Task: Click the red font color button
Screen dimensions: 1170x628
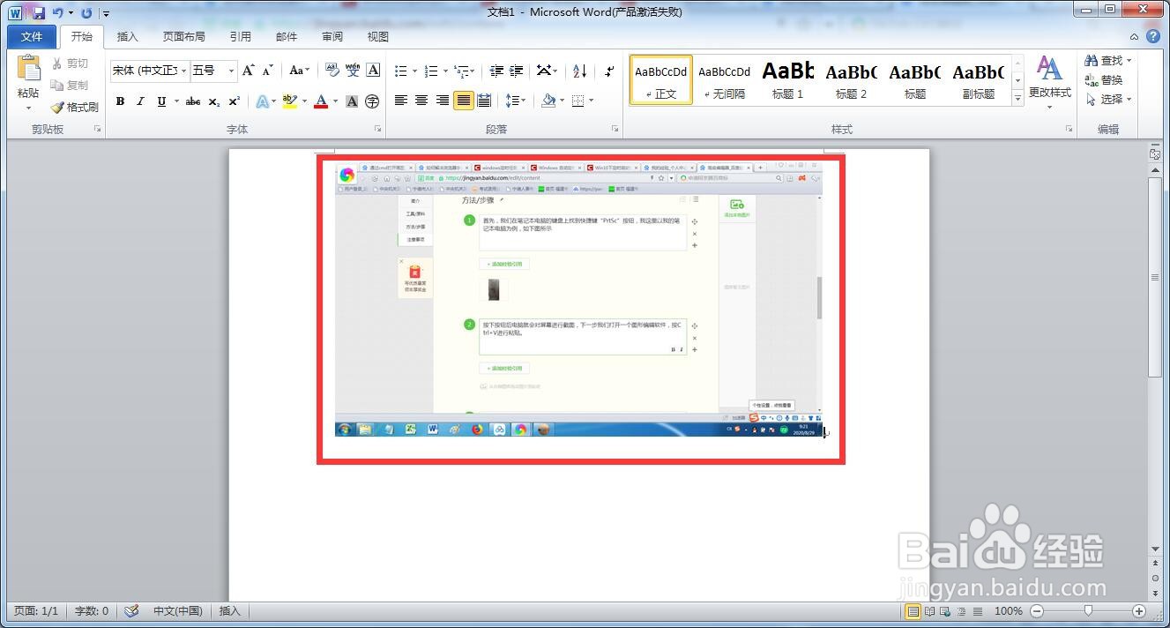Action: pyautogui.click(x=321, y=101)
